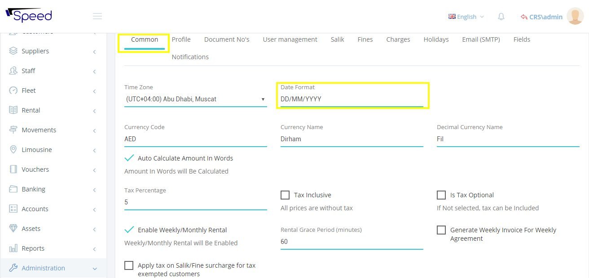
Task: Open the Accounts sidebar link
Action: point(35,209)
